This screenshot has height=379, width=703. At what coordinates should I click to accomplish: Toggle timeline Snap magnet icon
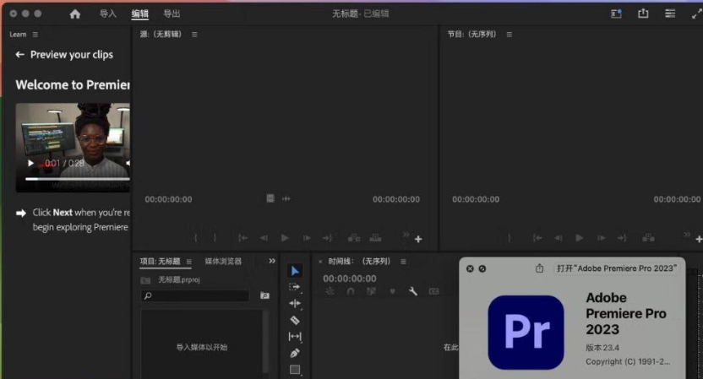coord(351,292)
